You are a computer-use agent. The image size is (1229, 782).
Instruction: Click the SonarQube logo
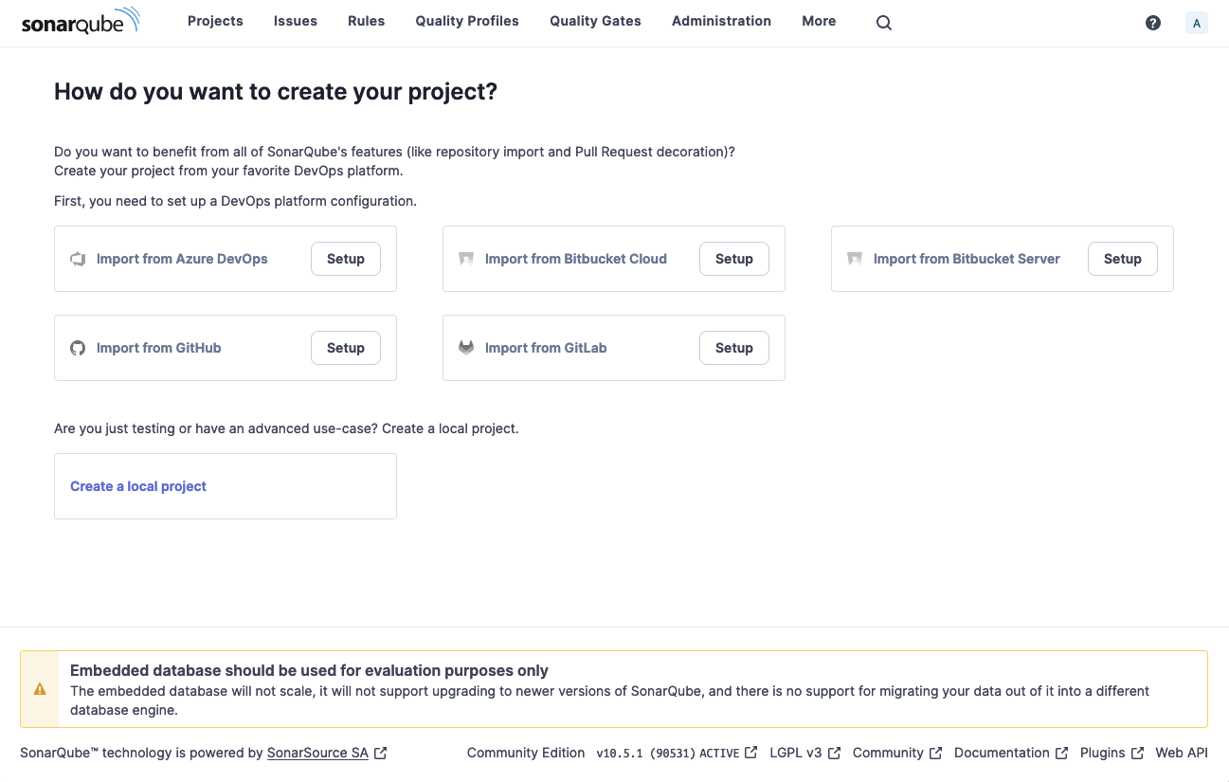click(x=81, y=22)
